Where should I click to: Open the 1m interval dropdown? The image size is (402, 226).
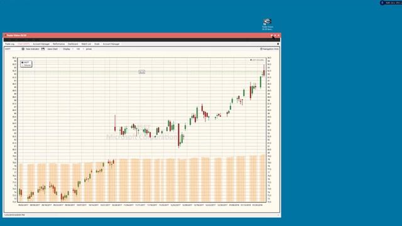coord(80,49)
